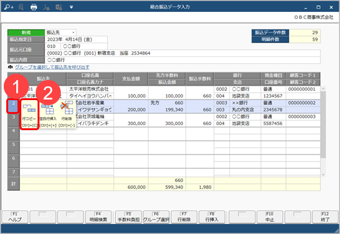The height and width of the screenshot is (234, 340).
Task: Minimize the 総合振込データ入力 window
Action: click(306, 8)
